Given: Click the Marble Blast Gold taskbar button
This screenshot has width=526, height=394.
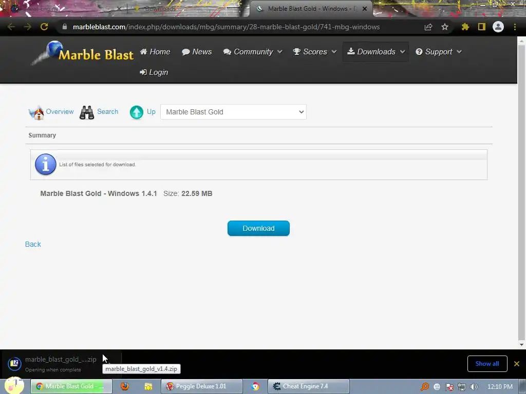Looking at the screenshot, I should (x=71, y=386).
